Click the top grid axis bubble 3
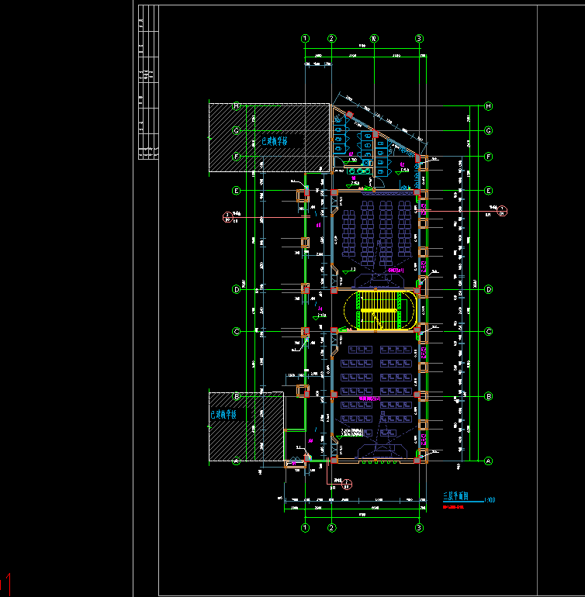 tap(419, 38)
